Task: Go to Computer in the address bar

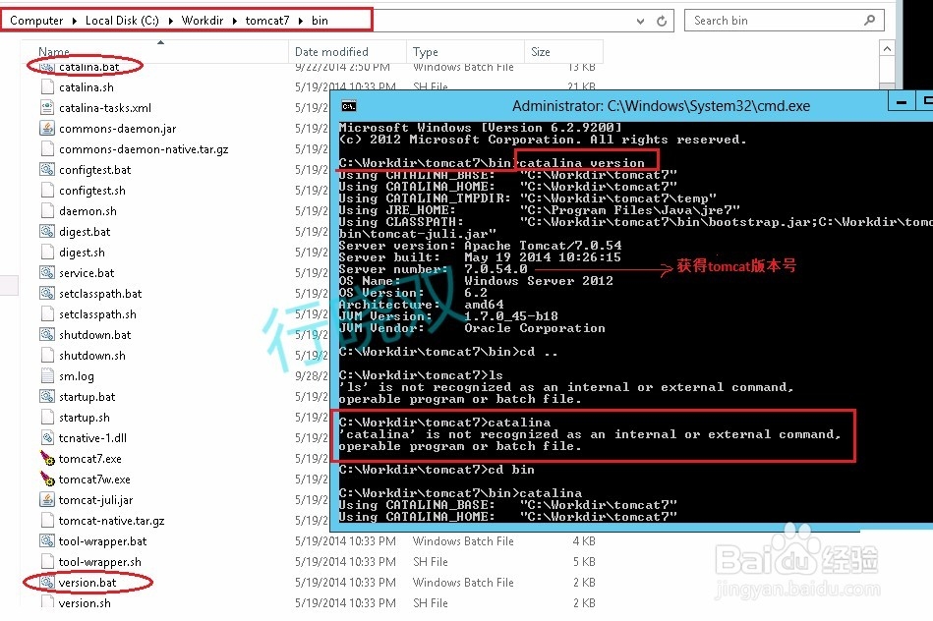Action: point(36,21)
